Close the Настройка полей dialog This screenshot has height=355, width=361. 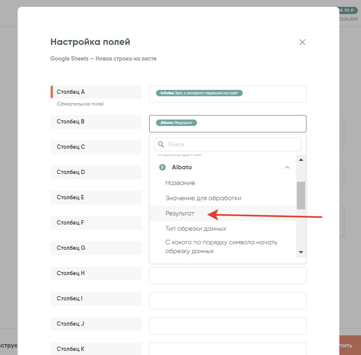(302, 42)
